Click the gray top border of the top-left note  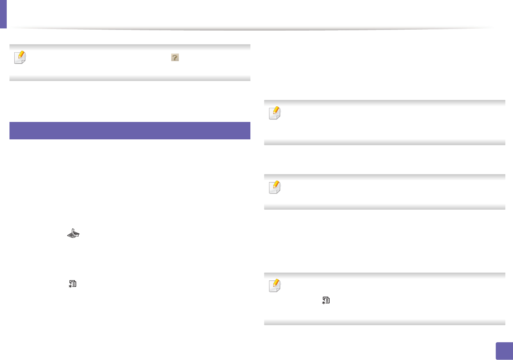coord(130,47)
